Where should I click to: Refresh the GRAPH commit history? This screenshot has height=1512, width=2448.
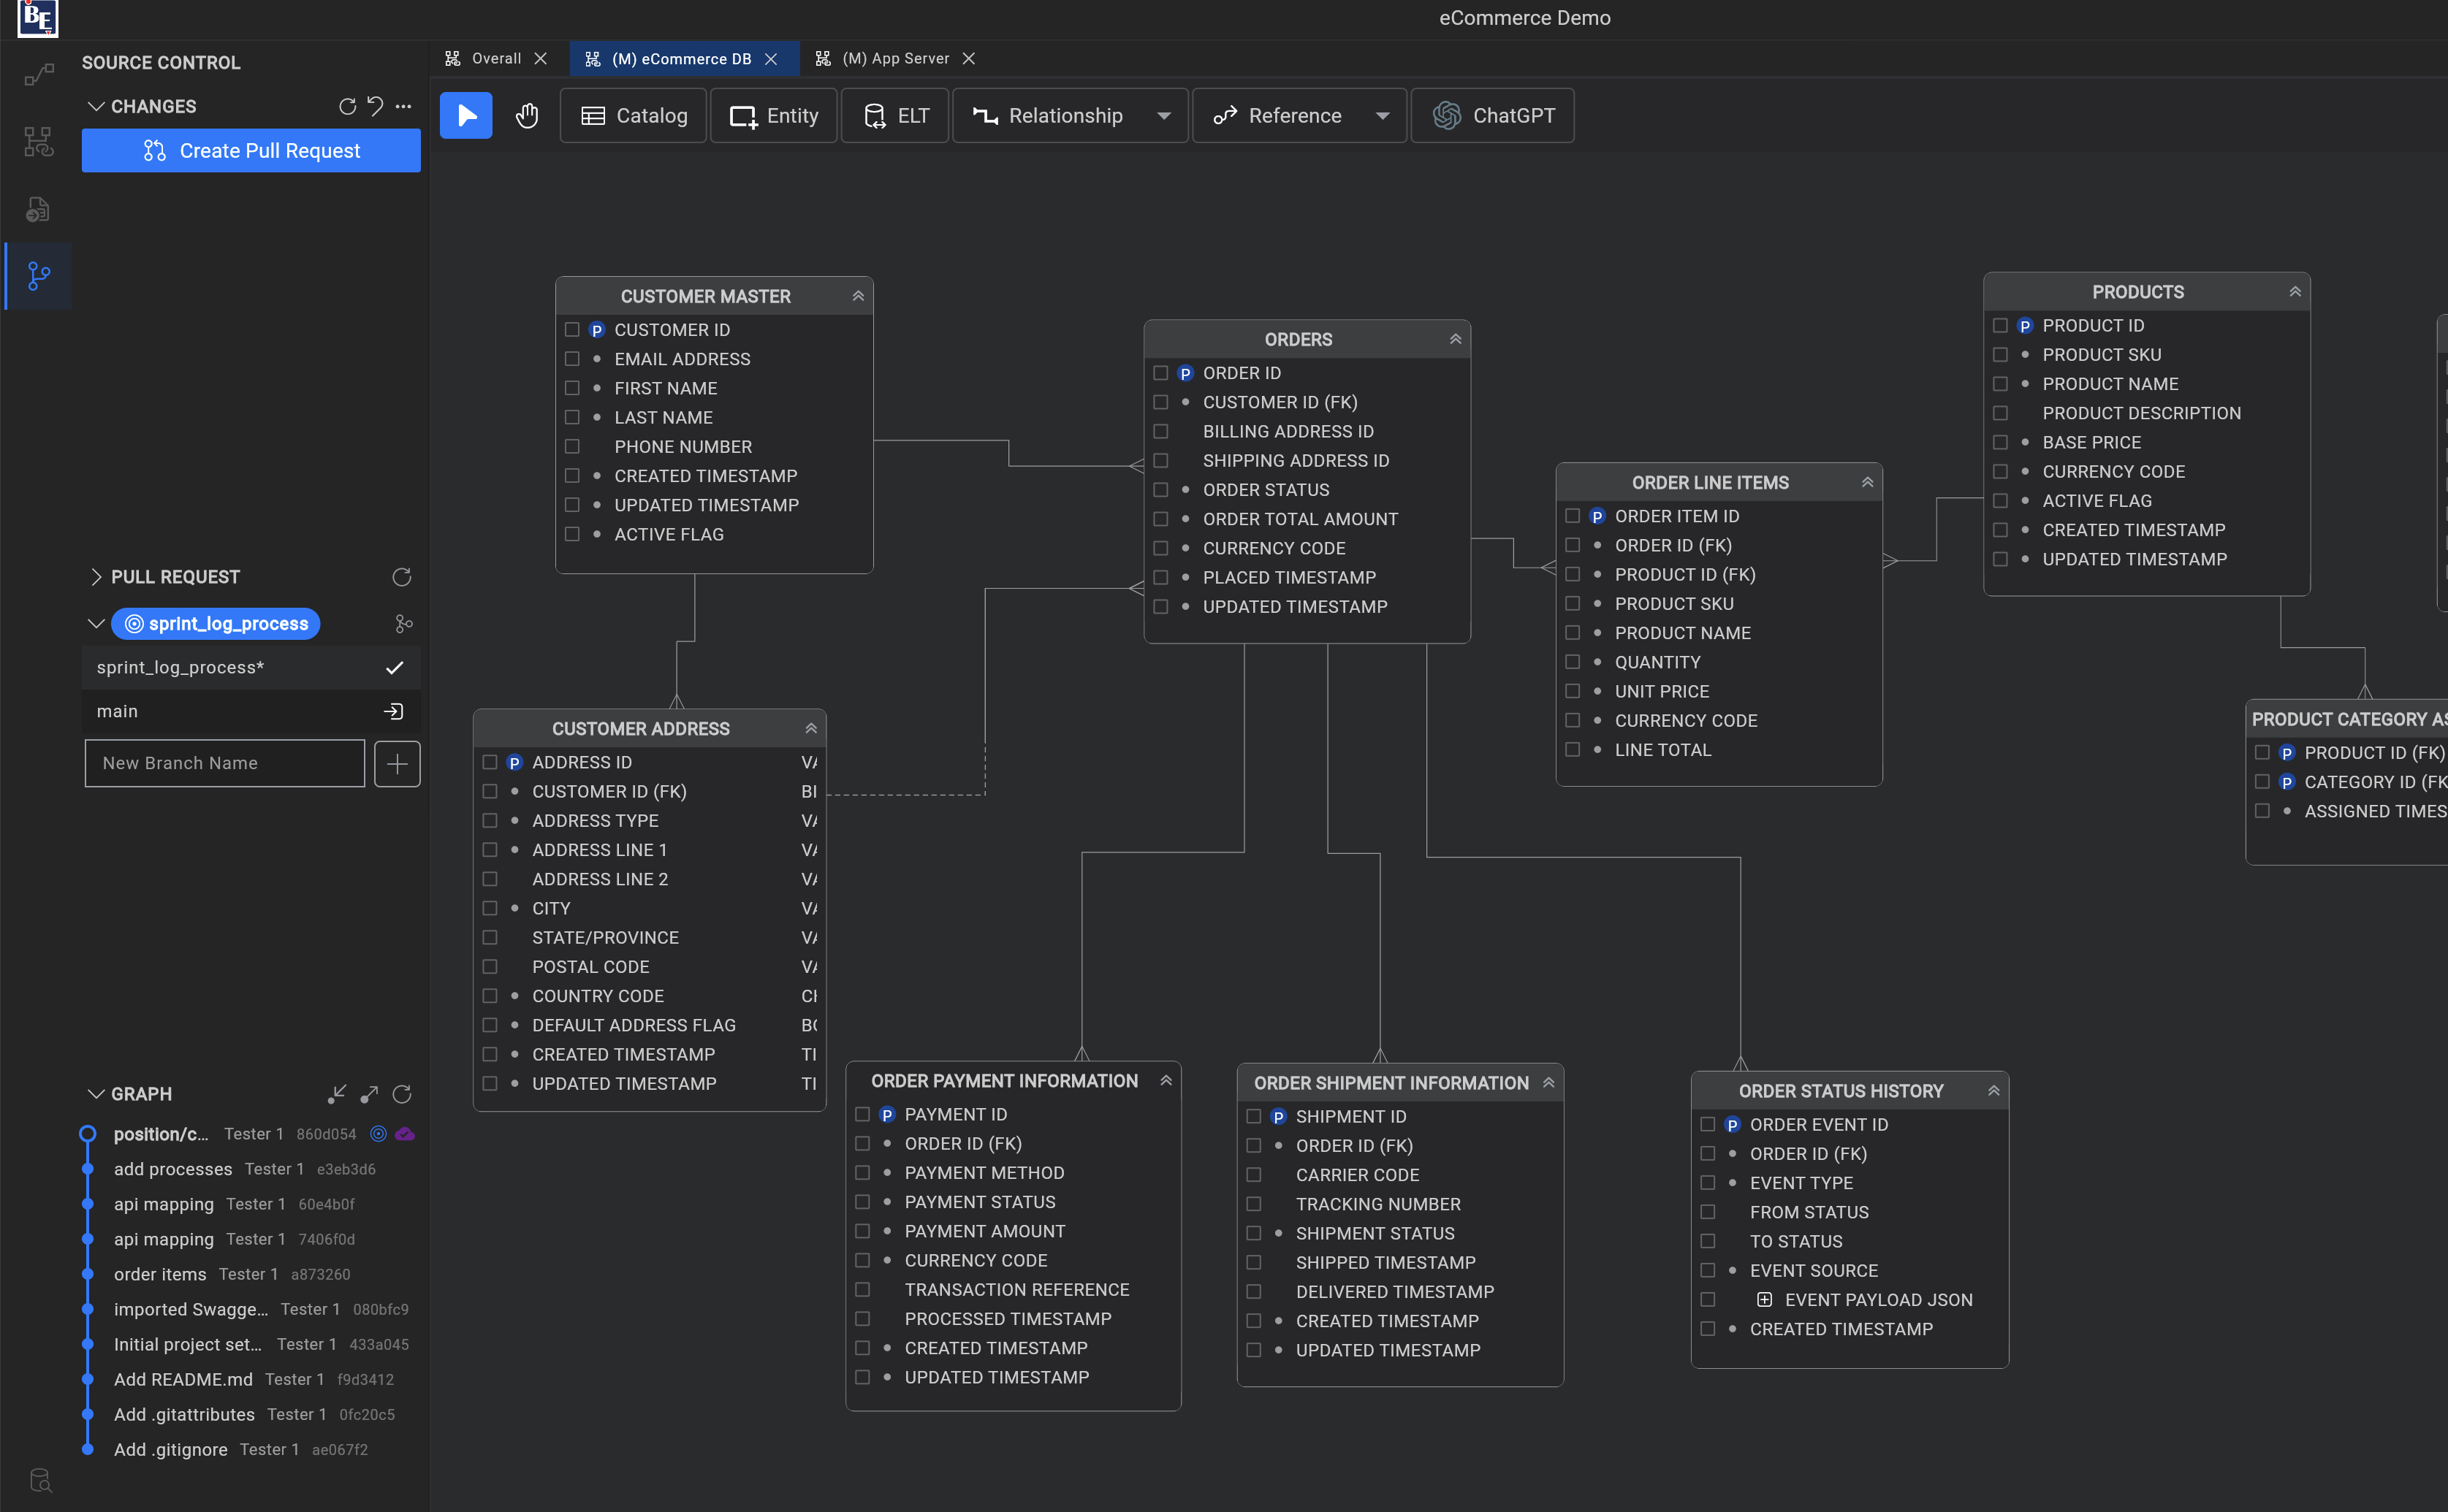[402, 1094]
